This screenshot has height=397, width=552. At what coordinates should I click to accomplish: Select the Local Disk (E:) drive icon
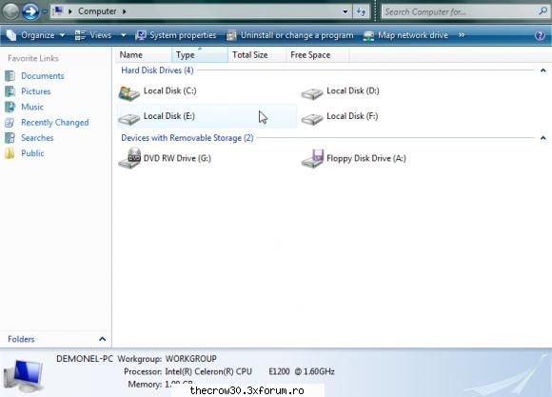click(128, 118)
